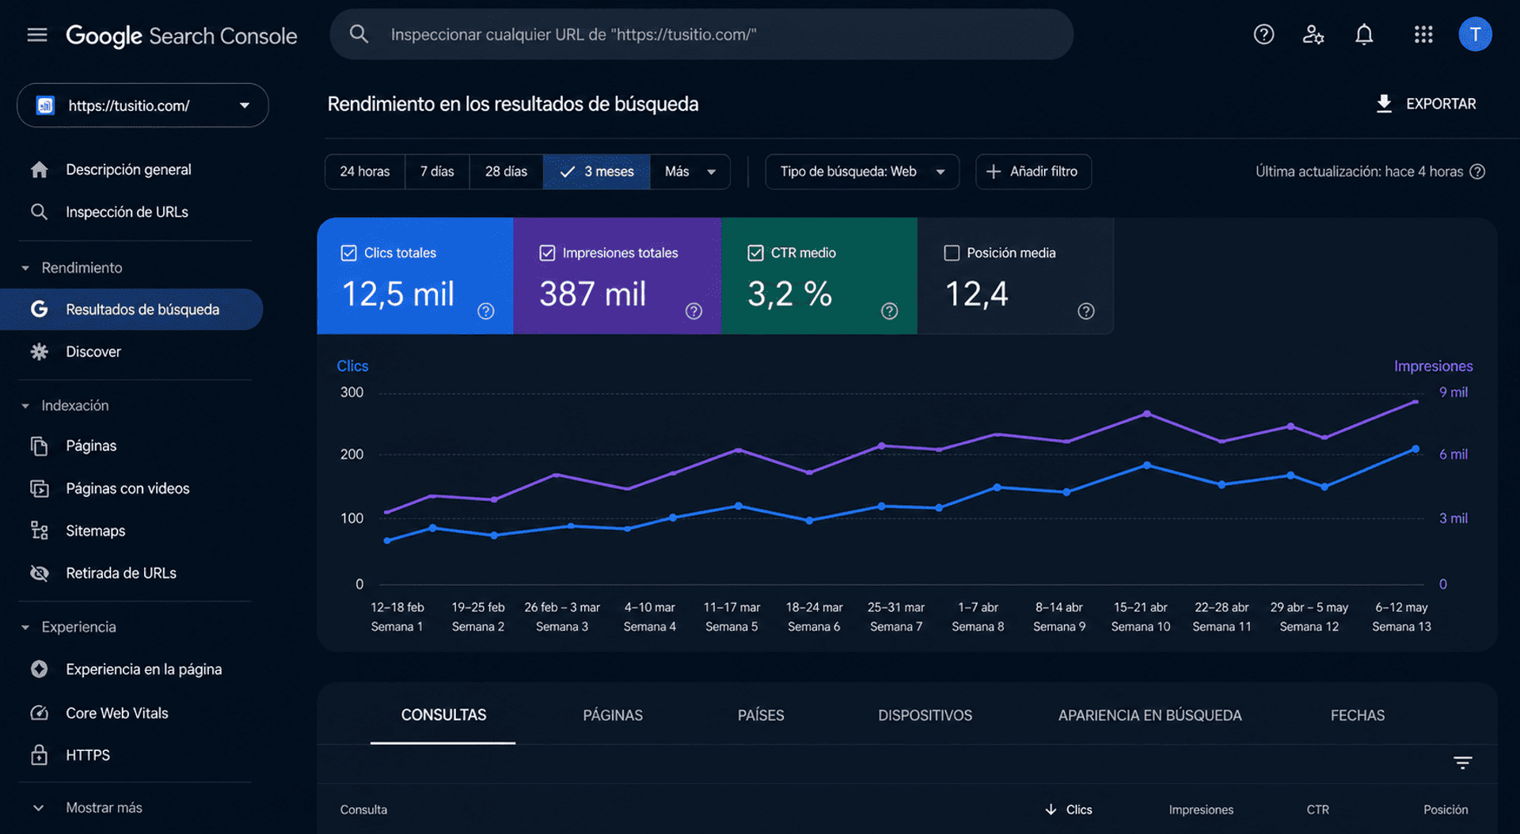Click the Sitemaps tree icon
Image resolution: width=1520 pixels, height=834 pixels.
tap(39, 530)
